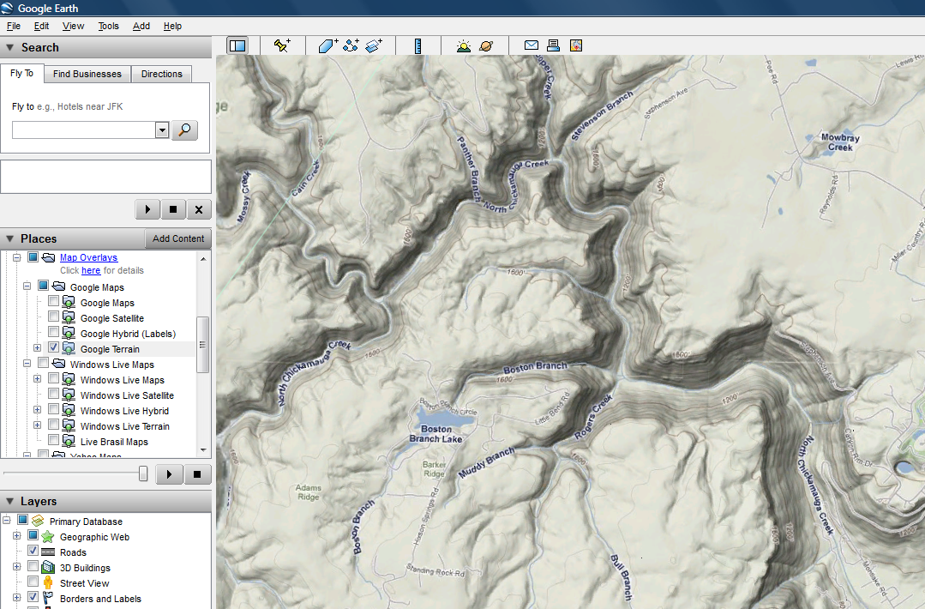Uncheck the Google Terrain overlay checkbox
Viewport: 925px width, 609px height.
coord(54,348)
